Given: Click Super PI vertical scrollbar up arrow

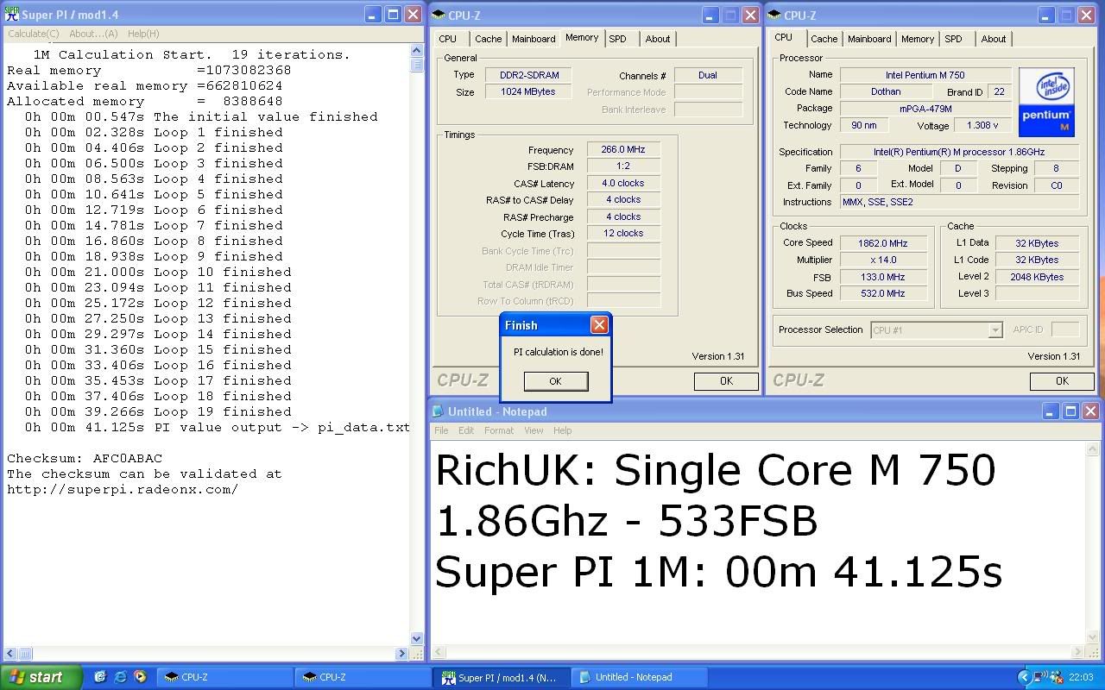Looking at the screenshot, I should pyautogui.click(x=417, y=51).
